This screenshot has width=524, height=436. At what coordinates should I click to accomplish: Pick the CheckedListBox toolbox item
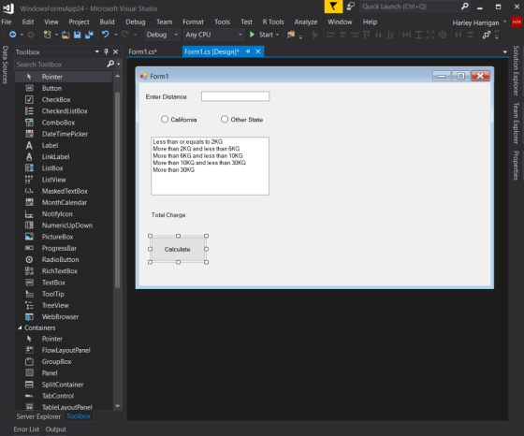tap(64, 111)
